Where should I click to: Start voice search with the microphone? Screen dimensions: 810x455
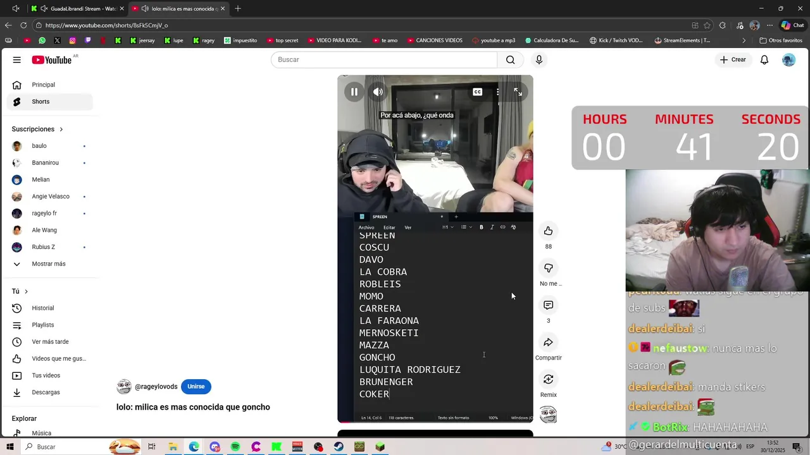[x=539, y=59]
